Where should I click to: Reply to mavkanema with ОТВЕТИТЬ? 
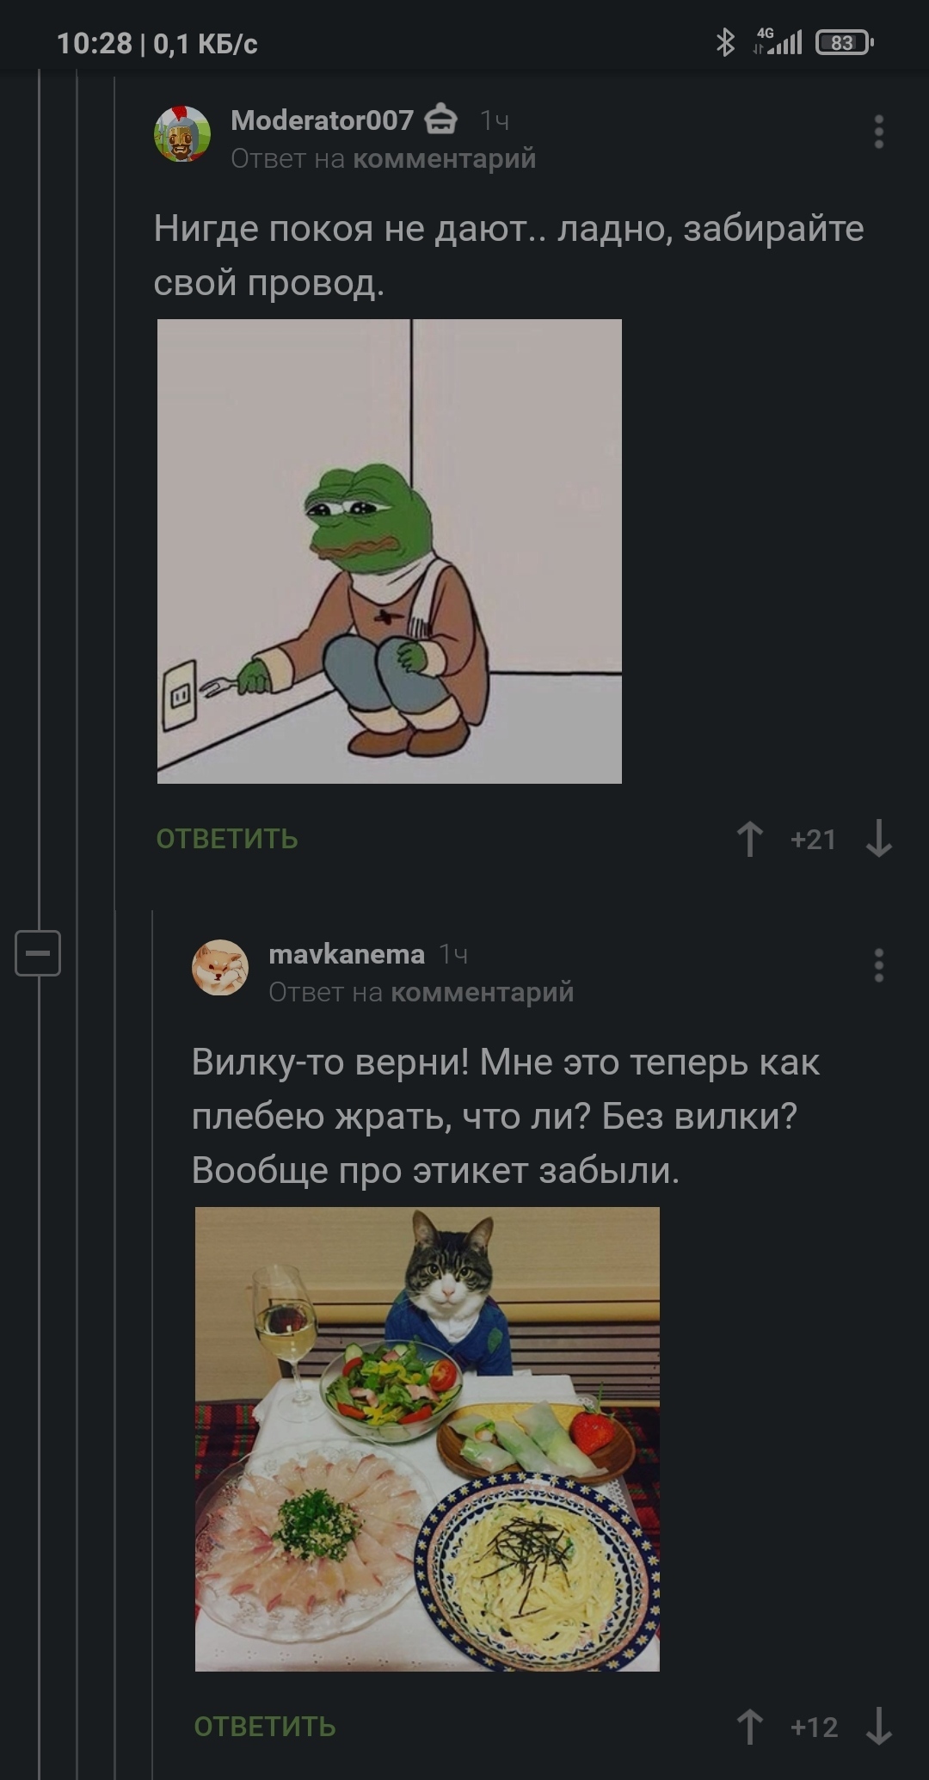coord(265,1727)
